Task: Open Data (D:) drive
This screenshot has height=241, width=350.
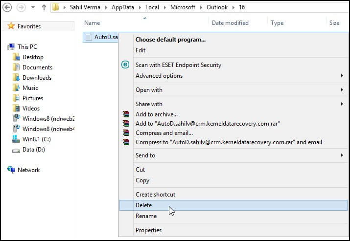Action: point(34,150)
